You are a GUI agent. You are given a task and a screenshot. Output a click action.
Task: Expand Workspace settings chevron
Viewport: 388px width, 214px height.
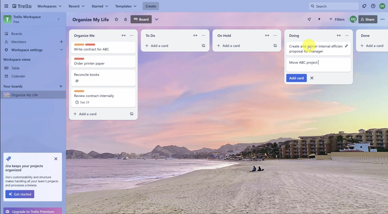pyautogui.click(x=61, y=50)
